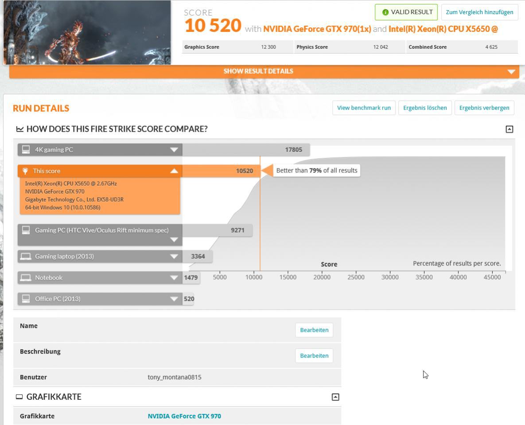The width and height of the screenshot is (525, 425).
Task: Click the 520 Office PC score value
Action: click(189, 299)
